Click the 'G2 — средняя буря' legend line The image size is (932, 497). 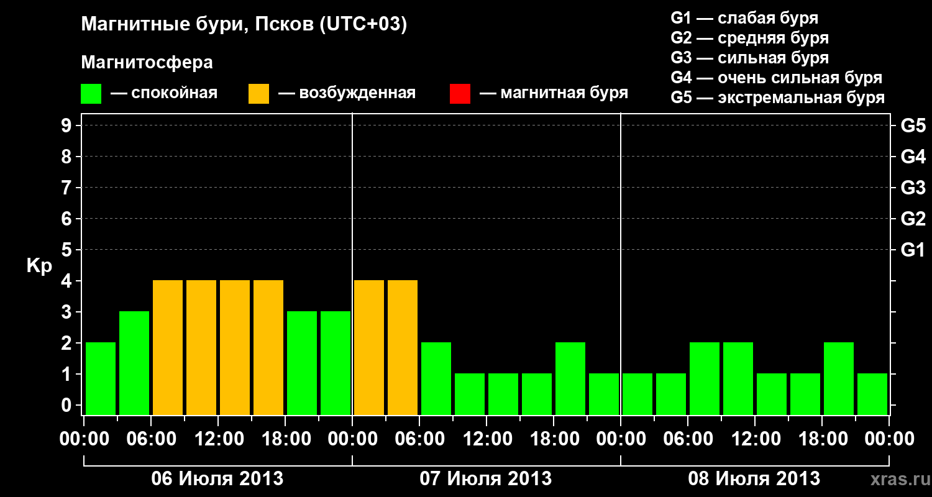tap(749, 38)
